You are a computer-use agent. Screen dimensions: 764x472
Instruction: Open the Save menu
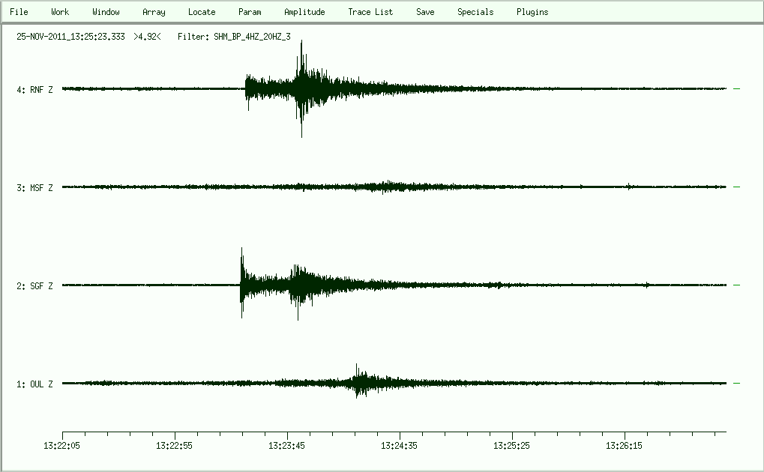(425, 12)
